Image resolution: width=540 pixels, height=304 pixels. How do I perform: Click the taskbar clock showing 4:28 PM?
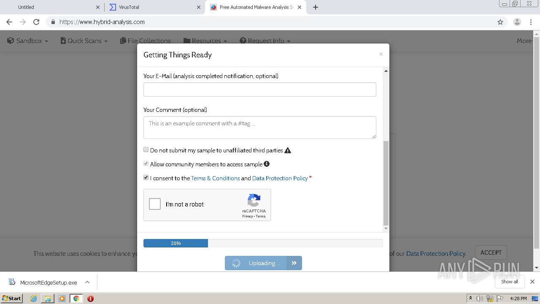click(x=518, y=299)
